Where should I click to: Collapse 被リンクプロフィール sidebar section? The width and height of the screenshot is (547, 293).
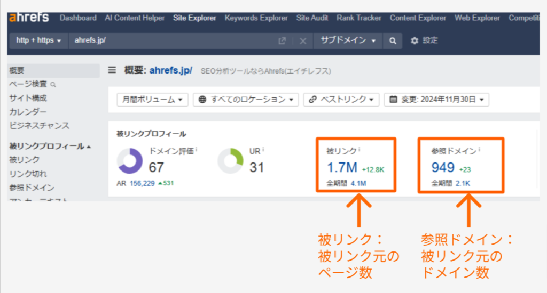tap(50, 146)
